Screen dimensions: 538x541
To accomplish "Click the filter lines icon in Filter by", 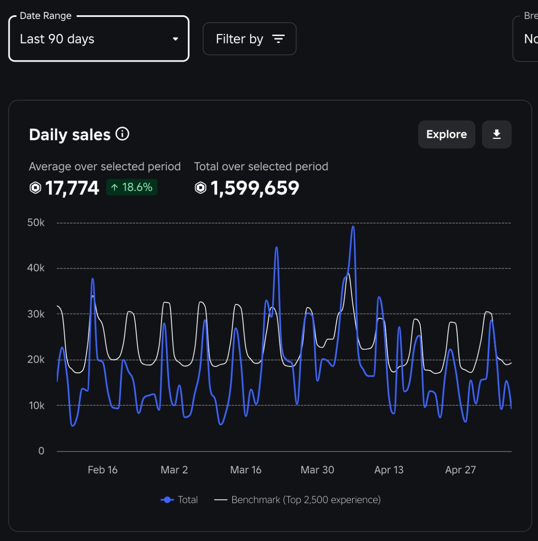I will pos(278,39).
